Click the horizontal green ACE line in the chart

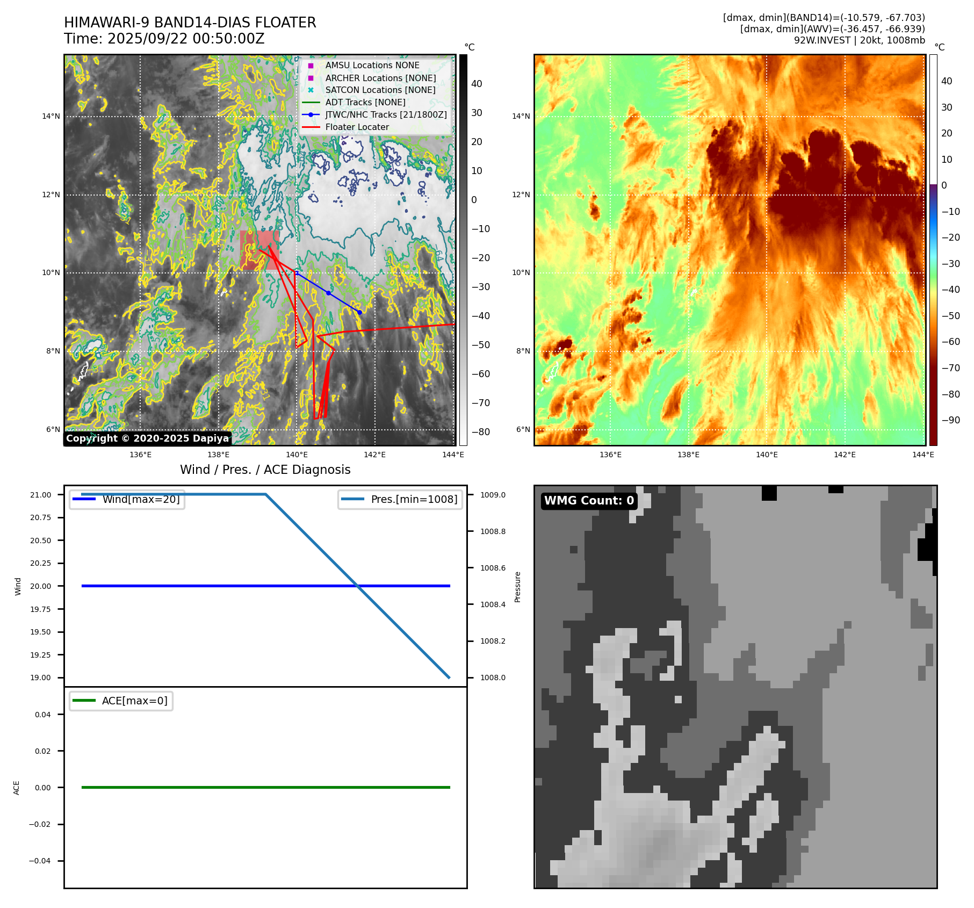(x=265, y=788)
